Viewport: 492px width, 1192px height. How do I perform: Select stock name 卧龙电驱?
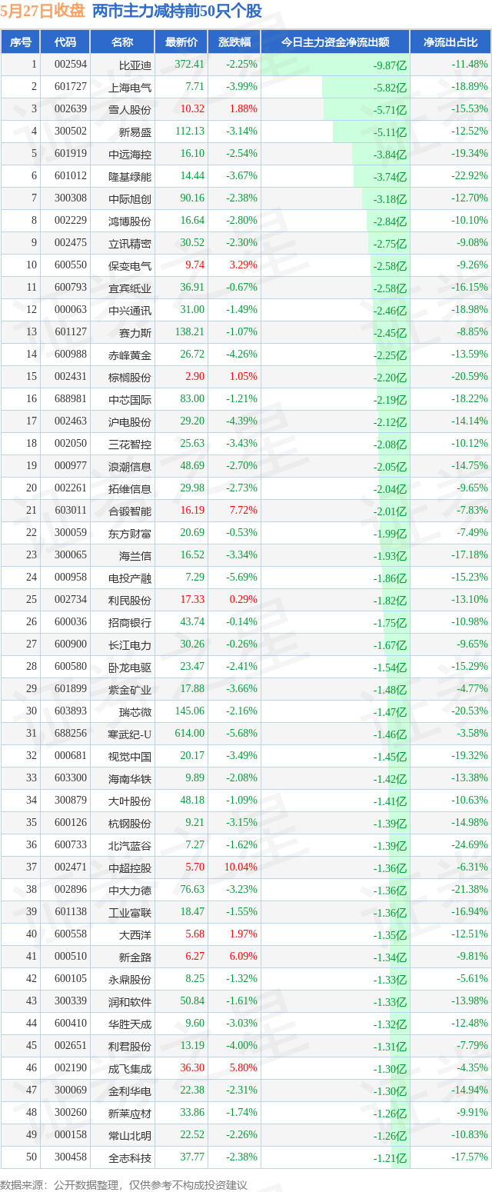tap(130, 667)
